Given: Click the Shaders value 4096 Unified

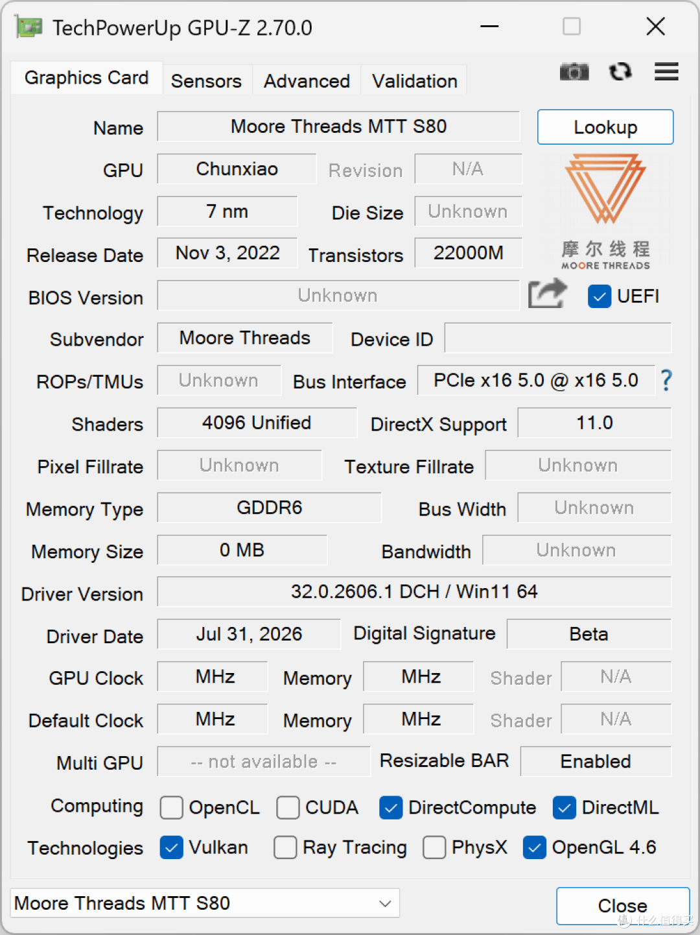Looking at the screenshot, I should (x=257, y=423).
